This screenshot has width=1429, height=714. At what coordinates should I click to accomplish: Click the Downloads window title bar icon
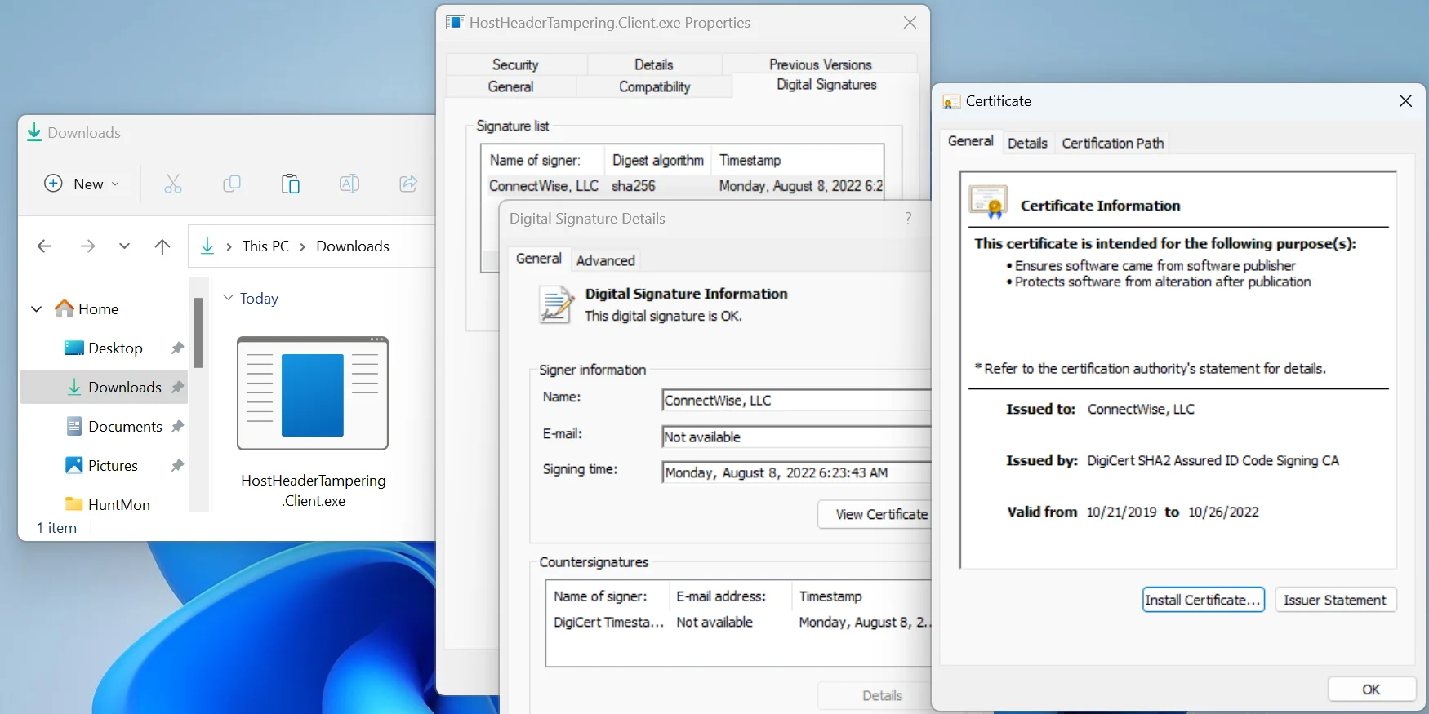(33, 131)
